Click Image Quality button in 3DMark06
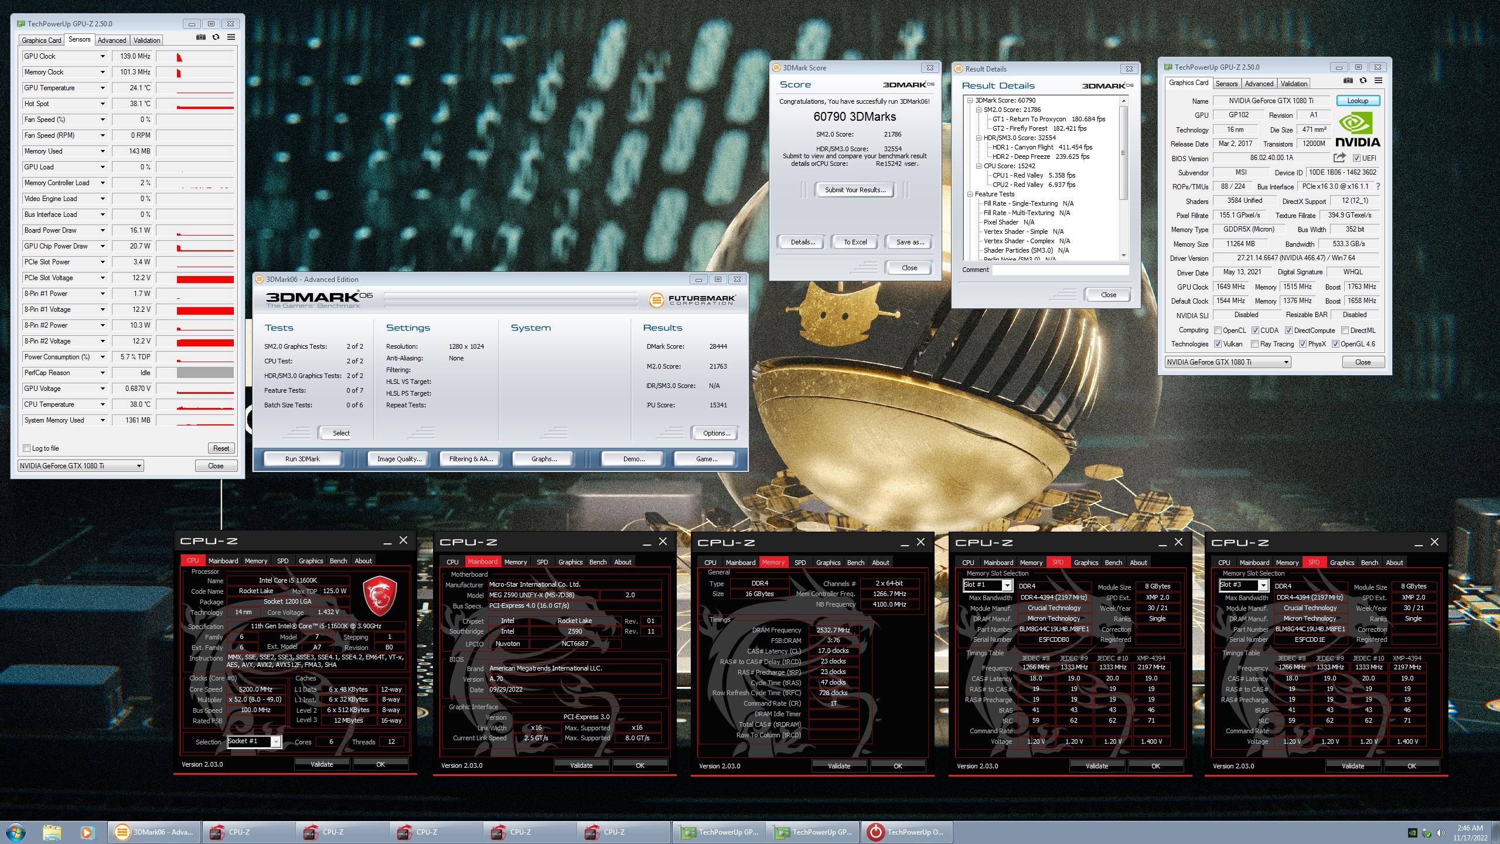This screenshot has height=844, width=1500. tap(399, 459)
